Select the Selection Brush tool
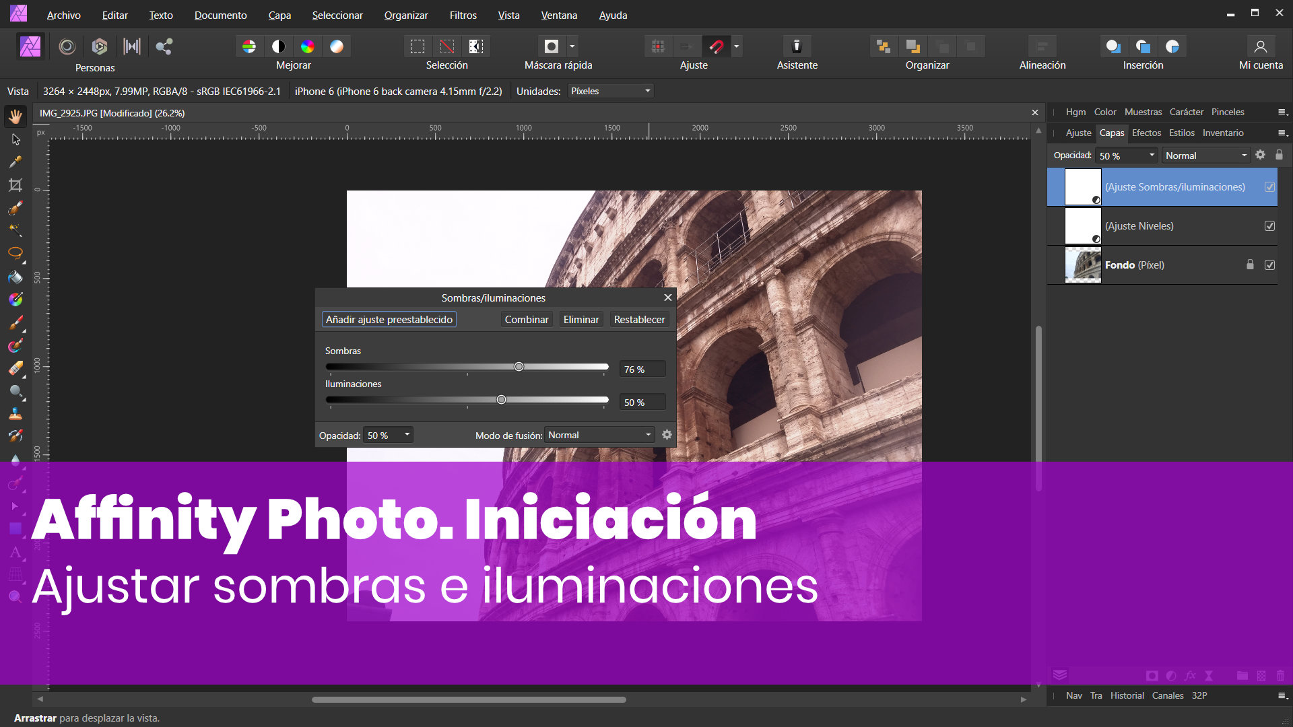Viewport: 1293px width, 727px height. tap(15, 209)
